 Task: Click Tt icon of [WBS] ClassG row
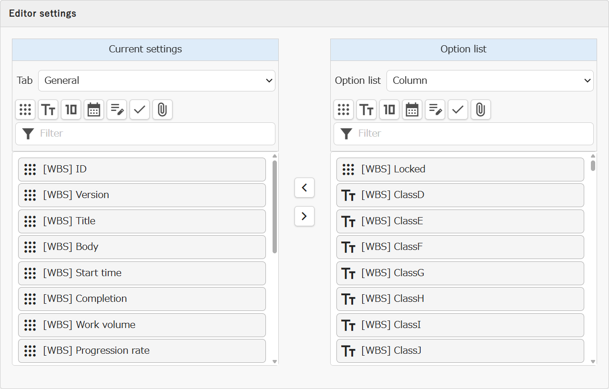348,273
